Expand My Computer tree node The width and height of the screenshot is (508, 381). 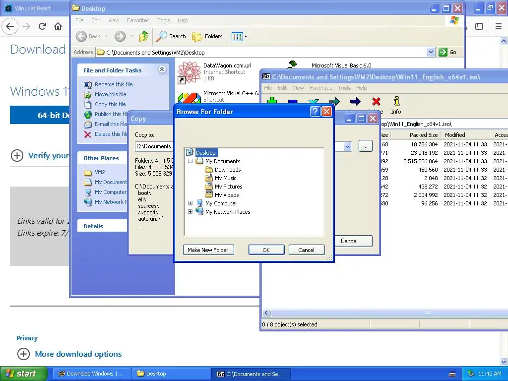click(x=190, y=203)
